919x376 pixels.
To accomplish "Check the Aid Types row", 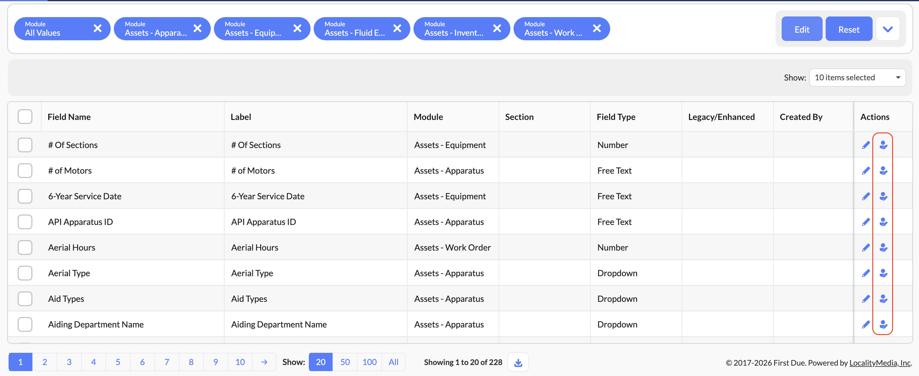I will tap(25, 299).
